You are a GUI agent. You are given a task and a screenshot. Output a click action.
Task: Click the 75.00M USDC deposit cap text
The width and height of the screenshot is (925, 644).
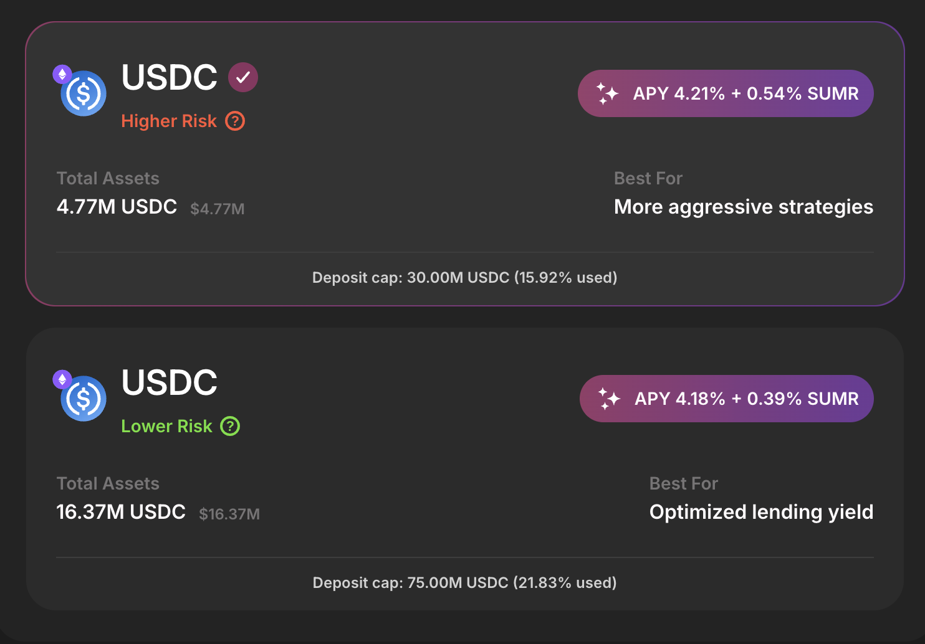(464, 582)
